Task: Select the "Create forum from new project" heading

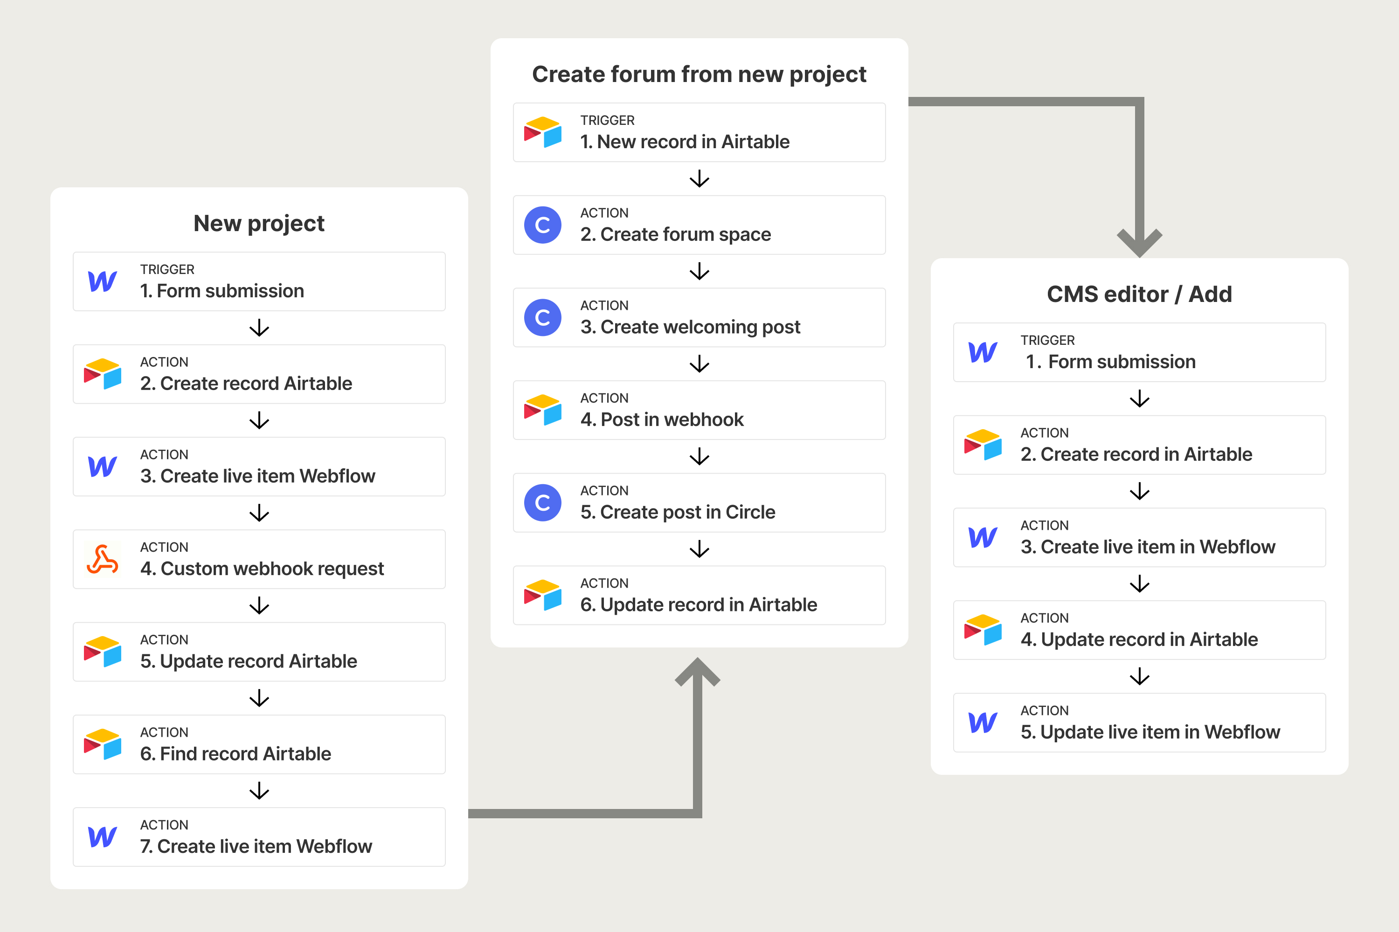Action: pyautogui.click(x=699, y=74)
